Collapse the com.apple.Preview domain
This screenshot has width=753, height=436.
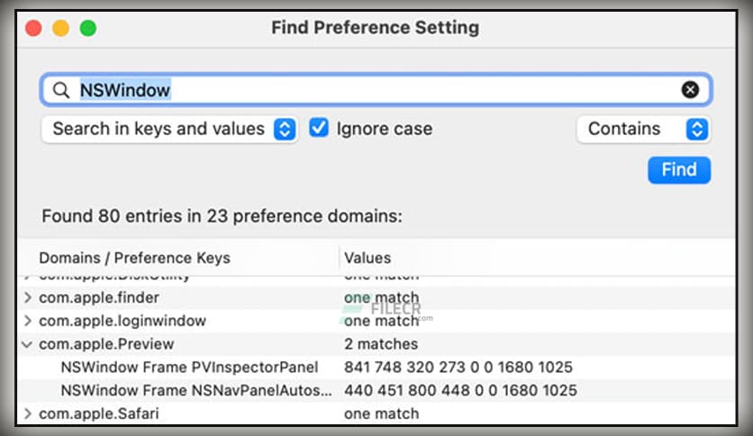(27, 344)
